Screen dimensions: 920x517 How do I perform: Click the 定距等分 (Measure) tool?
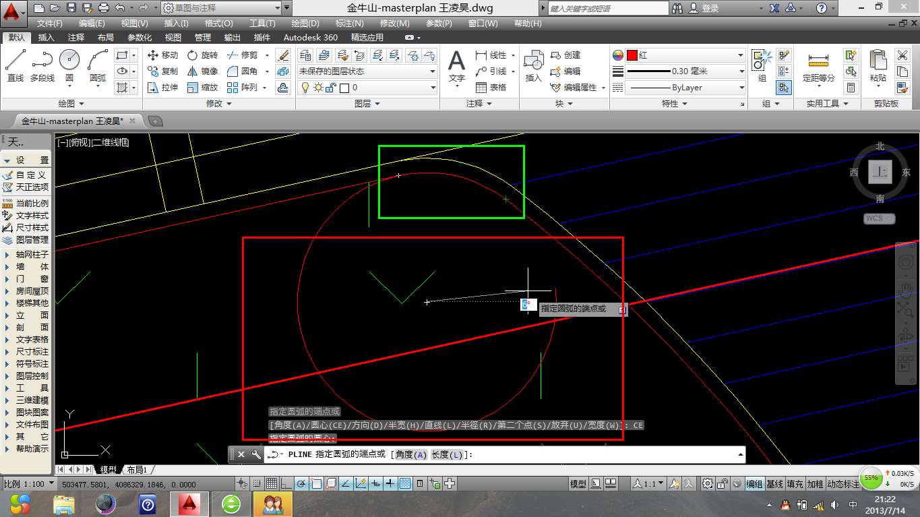pyautogui.click(x=819, y=66)
